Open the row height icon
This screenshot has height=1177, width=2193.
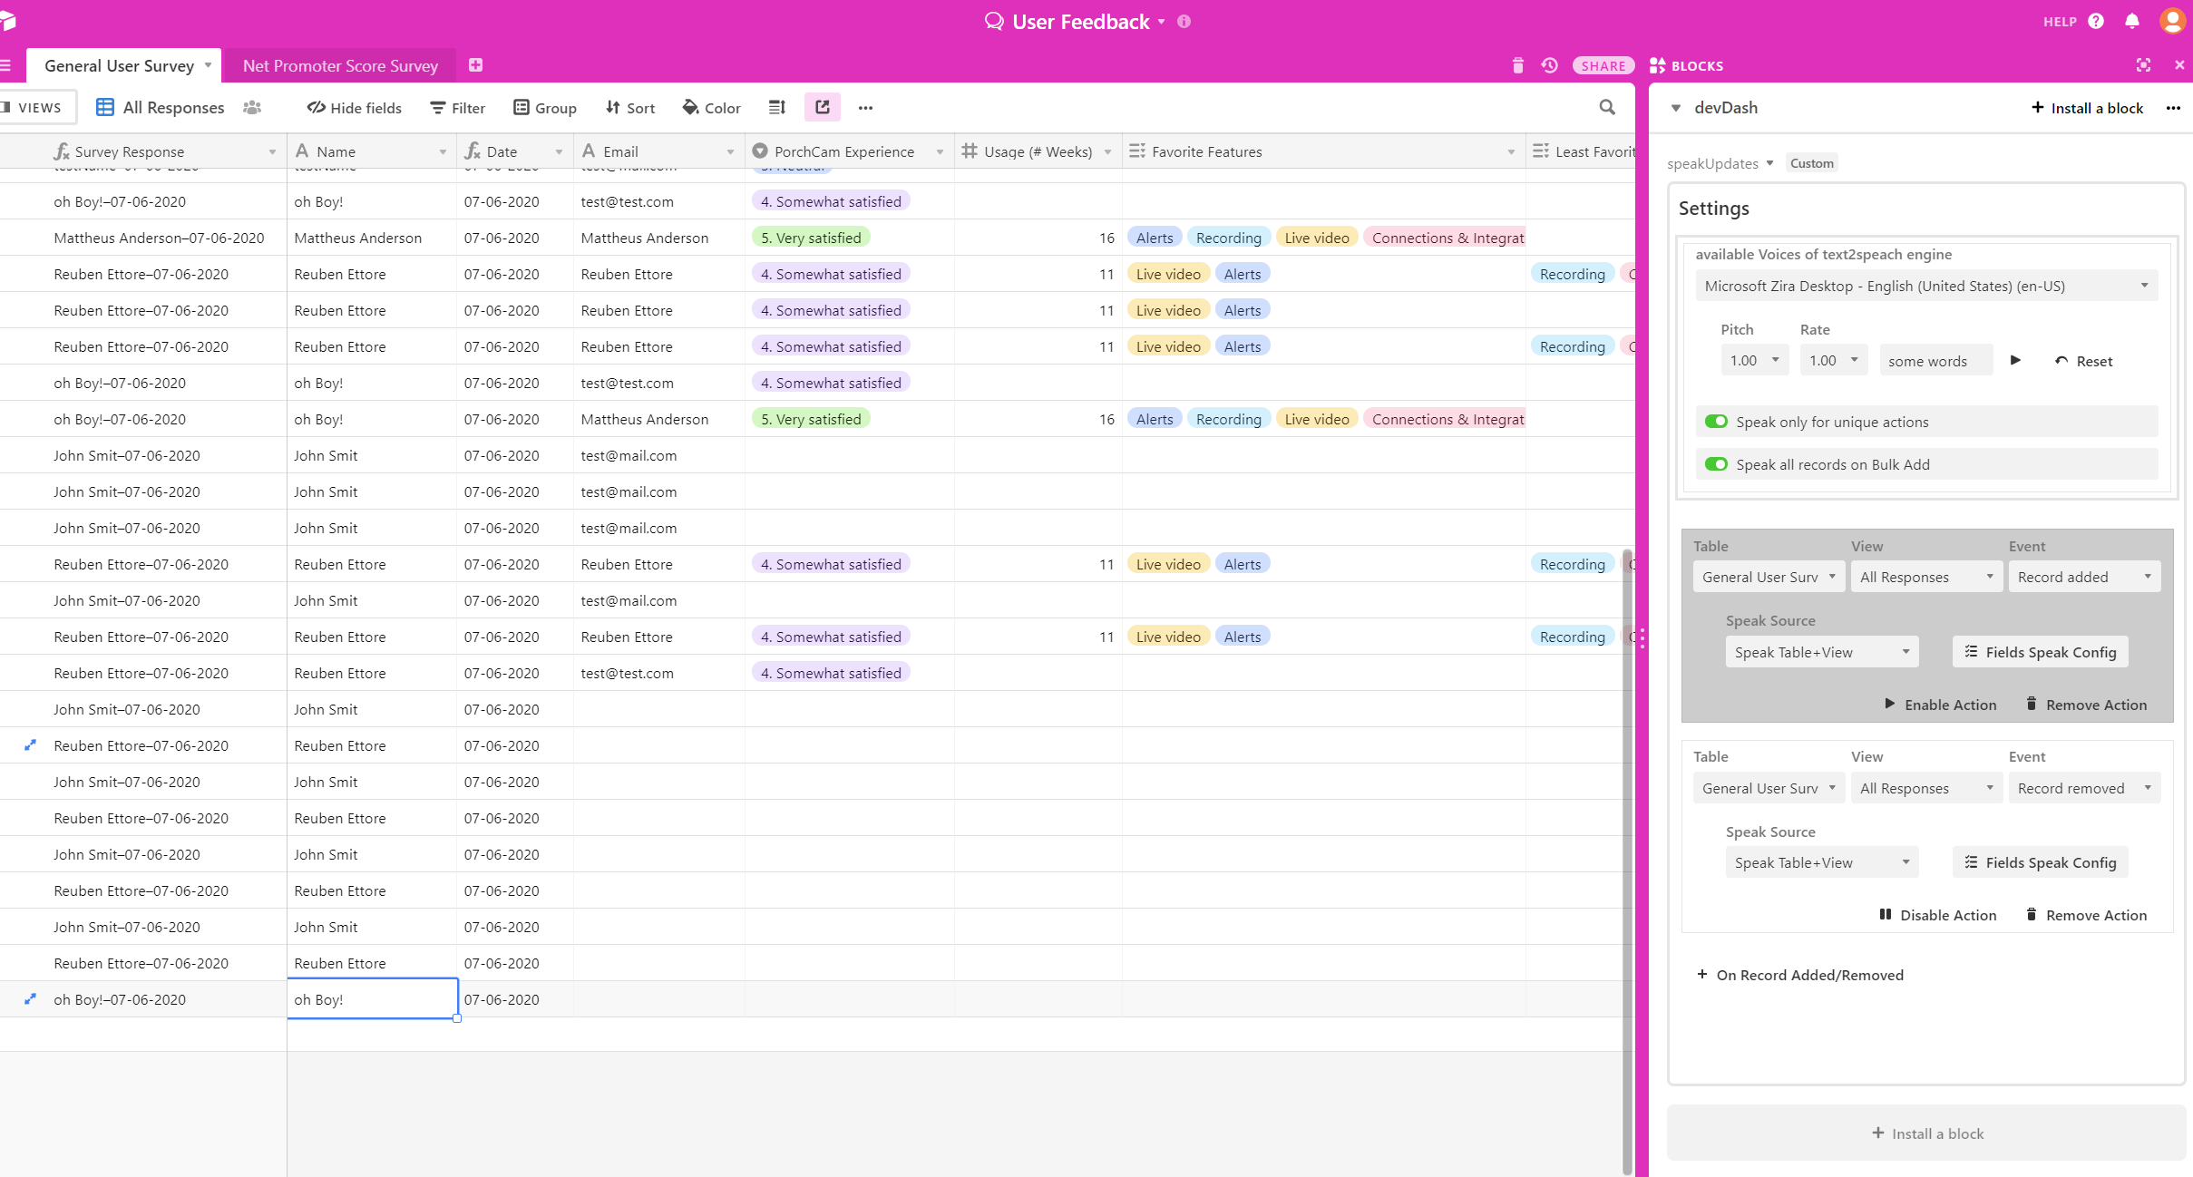(x=777, y=108)
